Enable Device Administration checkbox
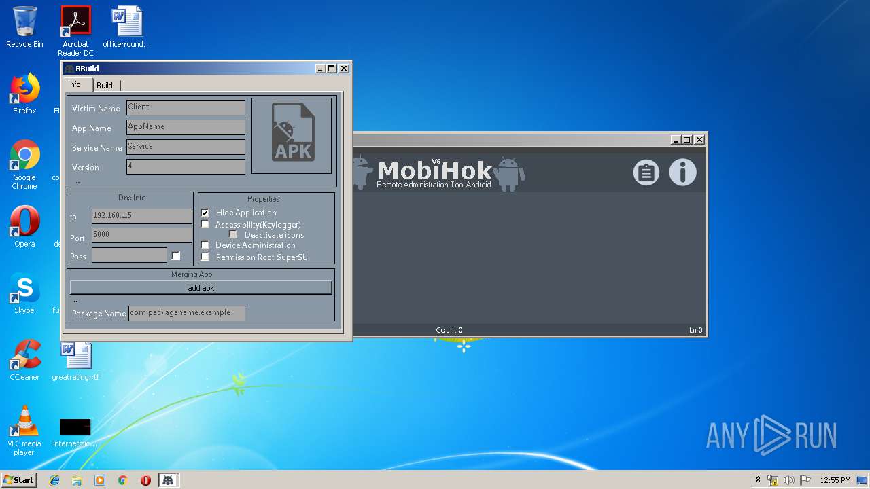The height and width of the screenshot is (489, 870). point(205,244)
